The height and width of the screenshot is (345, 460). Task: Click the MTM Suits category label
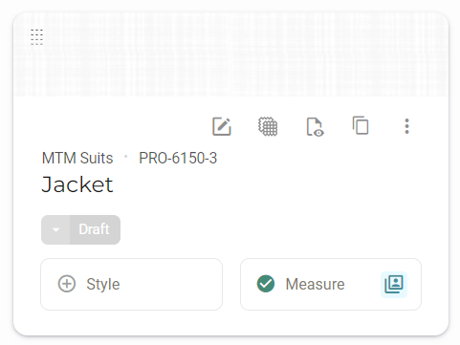(x=77, y=158)
